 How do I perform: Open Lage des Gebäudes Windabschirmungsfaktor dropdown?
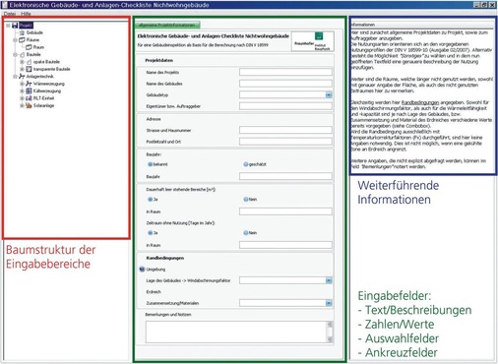click(329, 280)
